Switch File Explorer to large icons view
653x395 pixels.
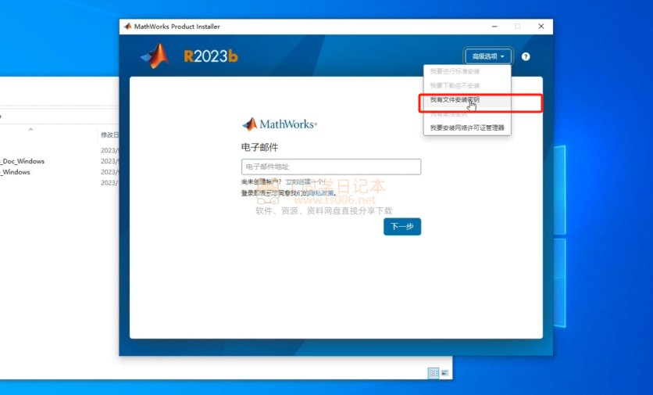pyautogui.click(x=444, y=373)
